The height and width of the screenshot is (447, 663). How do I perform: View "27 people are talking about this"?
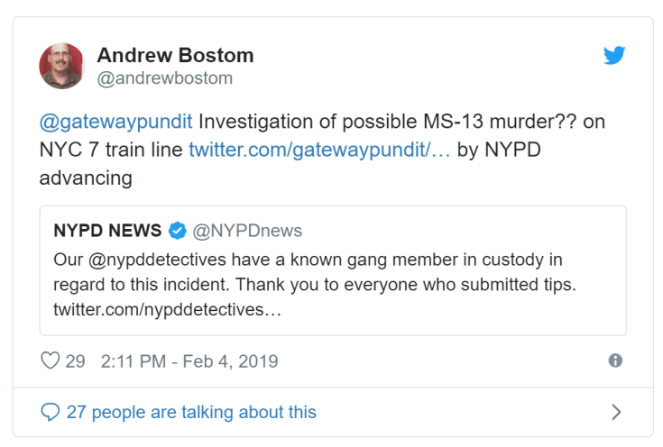click(x=191, y=413)
